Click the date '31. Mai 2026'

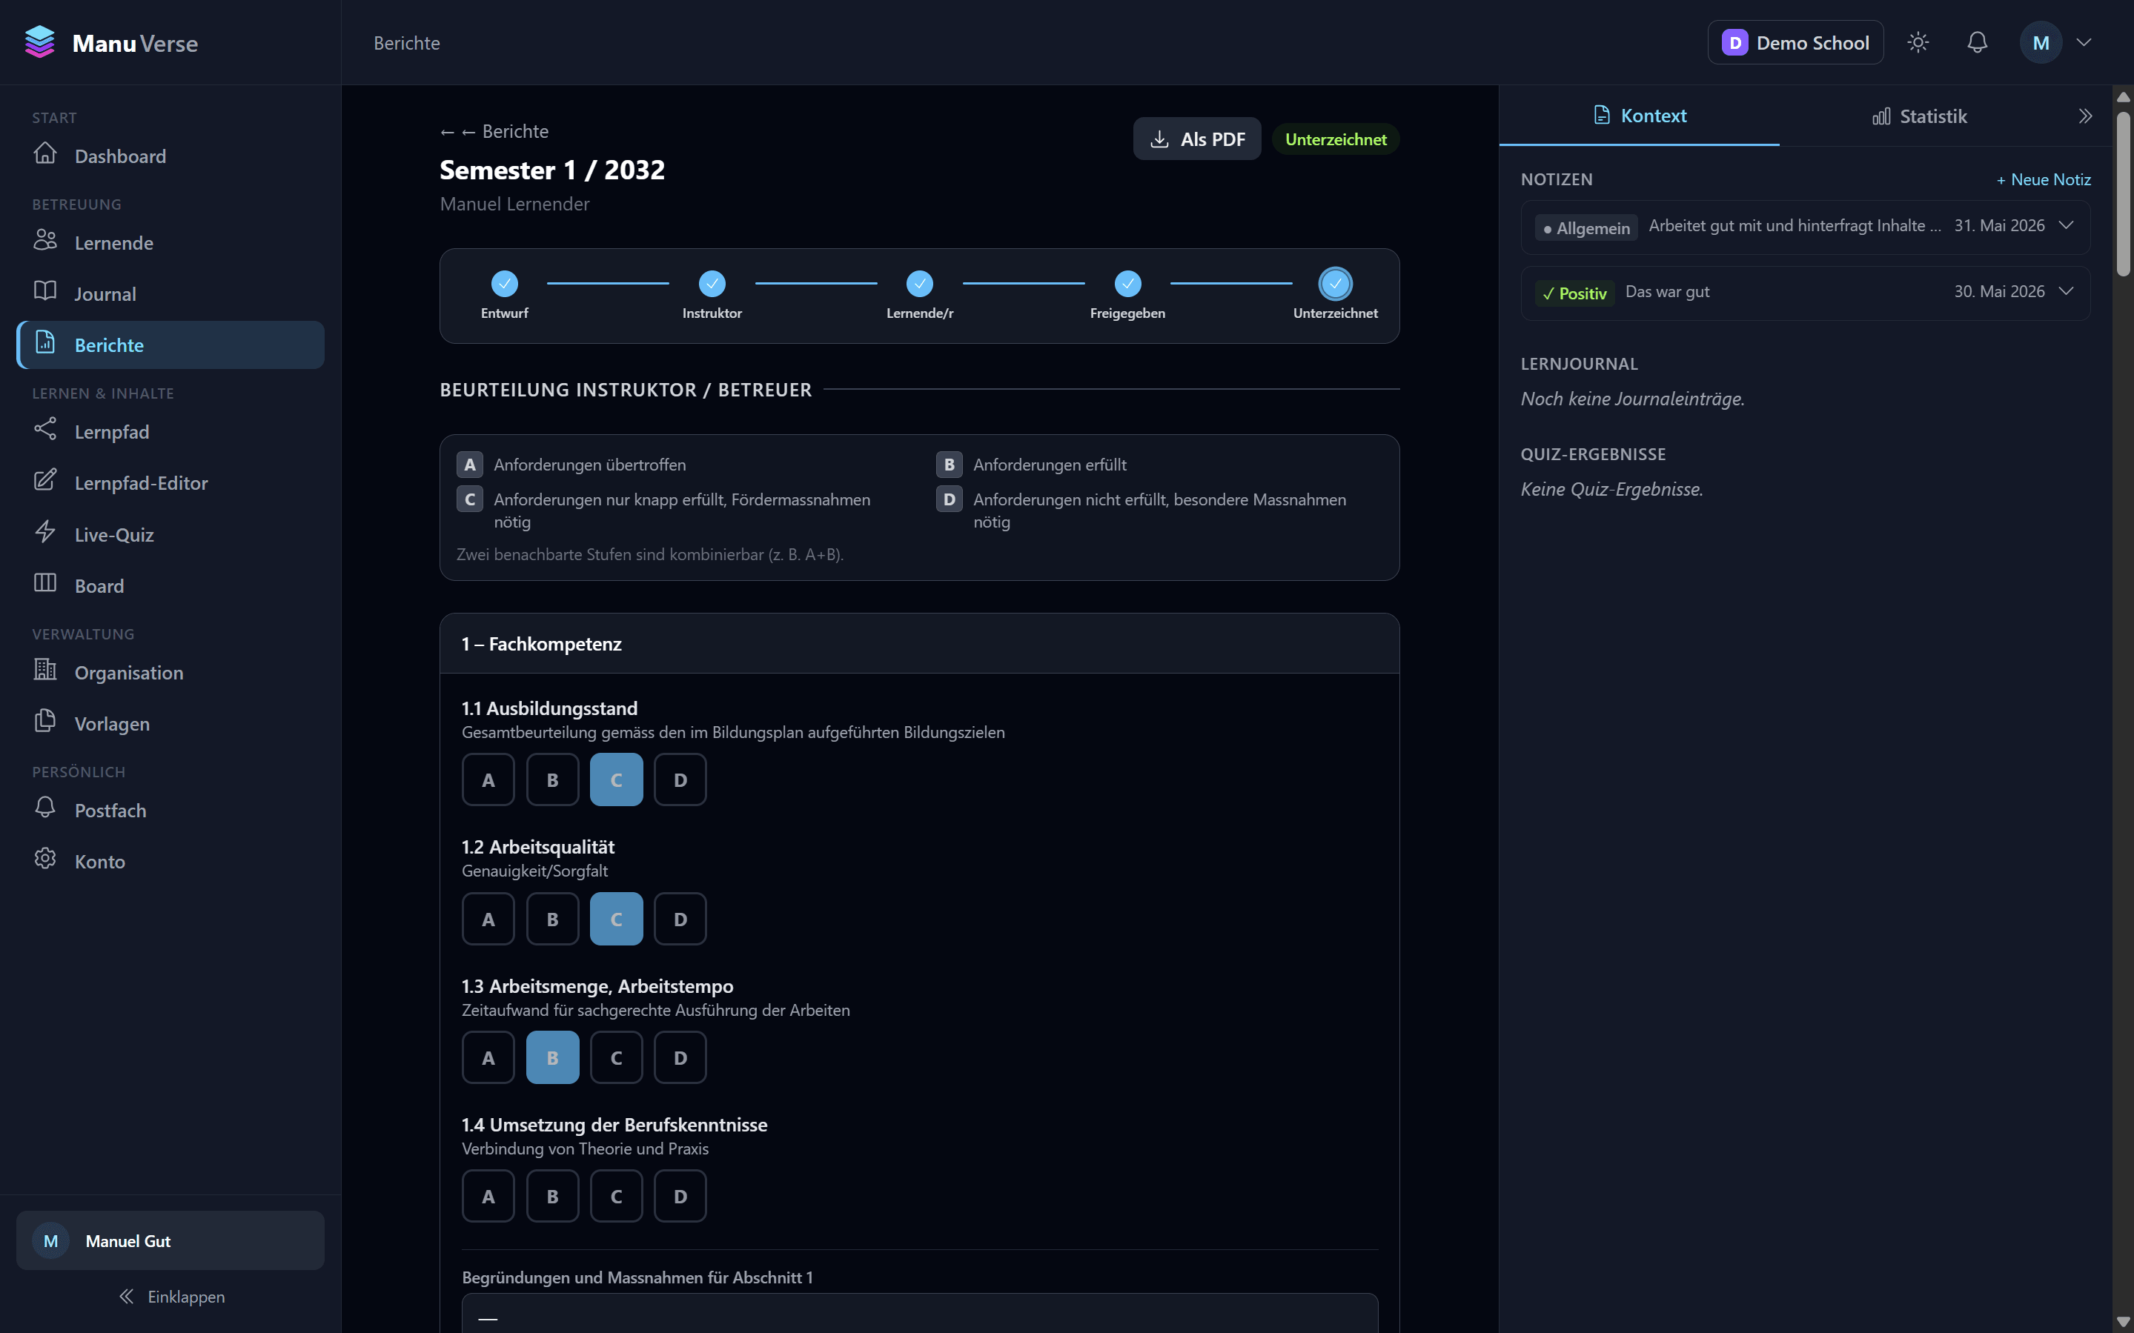(x=1999, y=226)
